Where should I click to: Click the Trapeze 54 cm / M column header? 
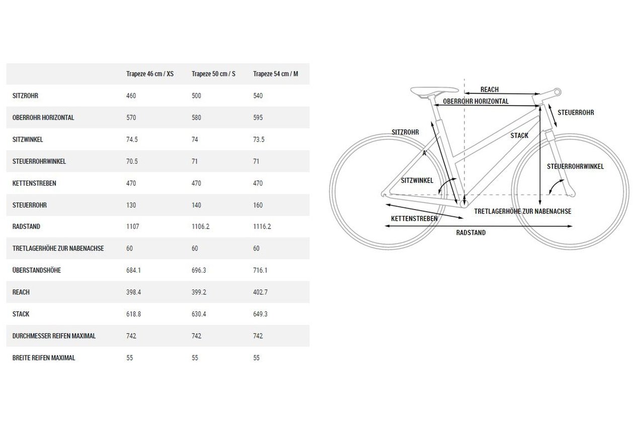pos(276,74)
